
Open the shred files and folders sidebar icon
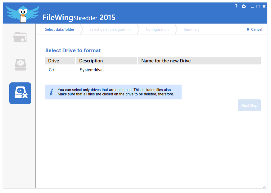pyautogui.click(x=20, y=37)
